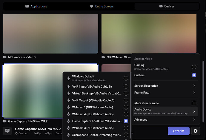
Task: Click the Devices tab camera icon
Action: [161, 6]
